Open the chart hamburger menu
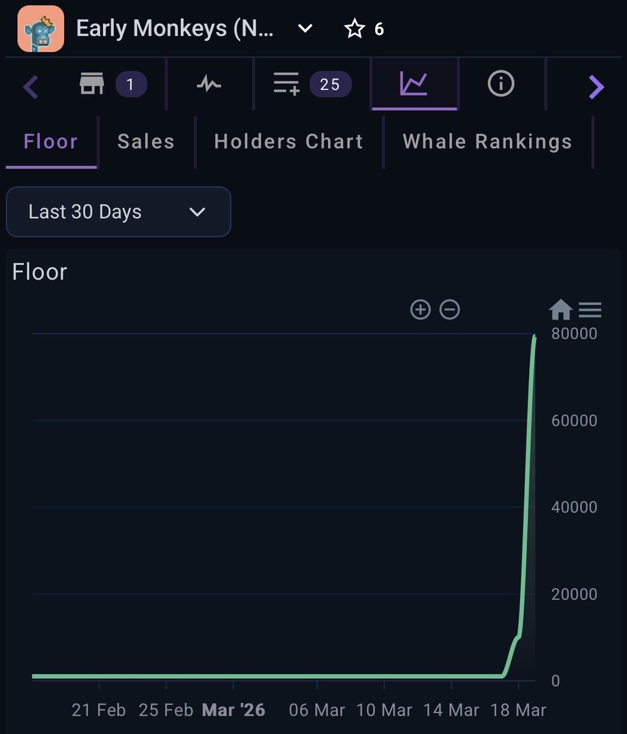 point(590,310)
